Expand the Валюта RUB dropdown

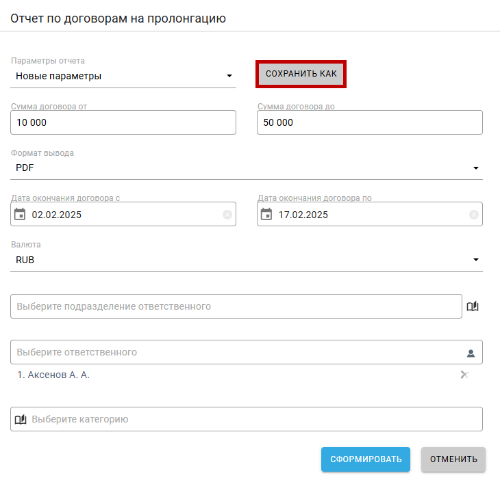(x=476, y=260)
